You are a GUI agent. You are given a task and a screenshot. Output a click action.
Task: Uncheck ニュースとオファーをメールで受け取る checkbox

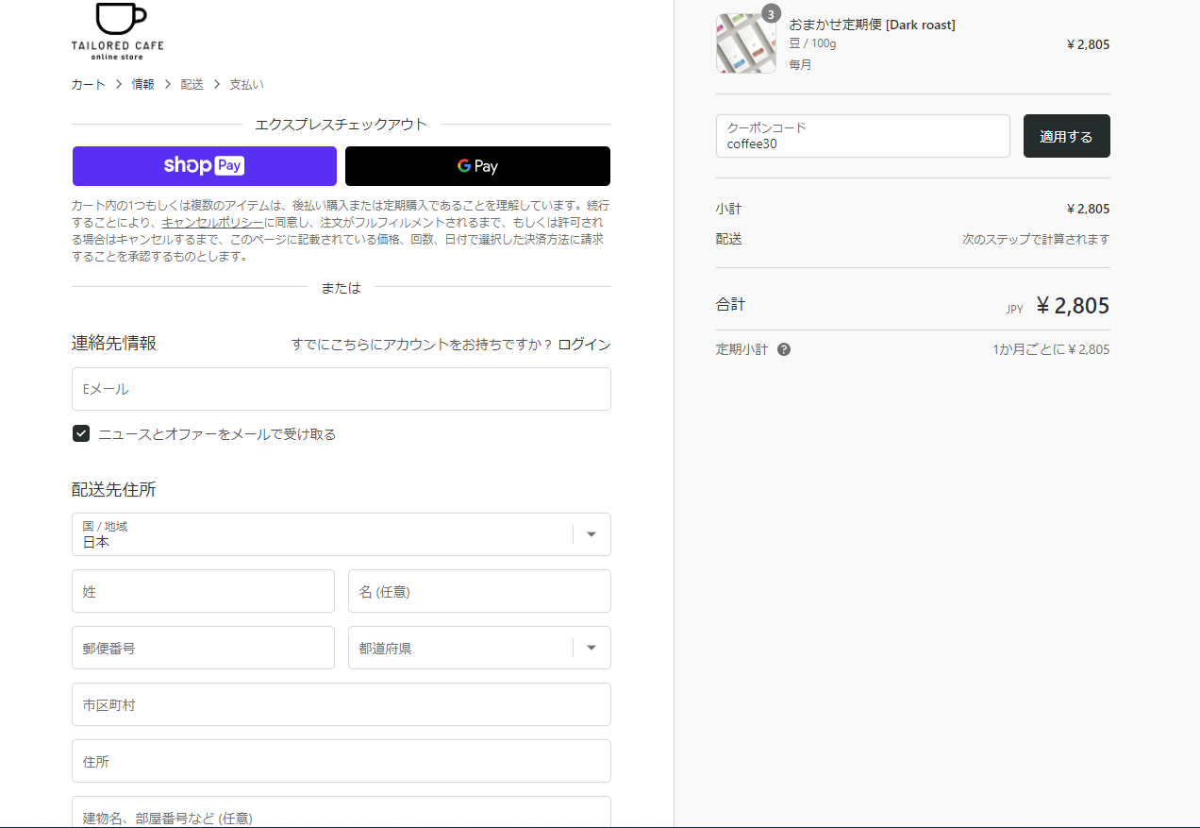point(81,433)
